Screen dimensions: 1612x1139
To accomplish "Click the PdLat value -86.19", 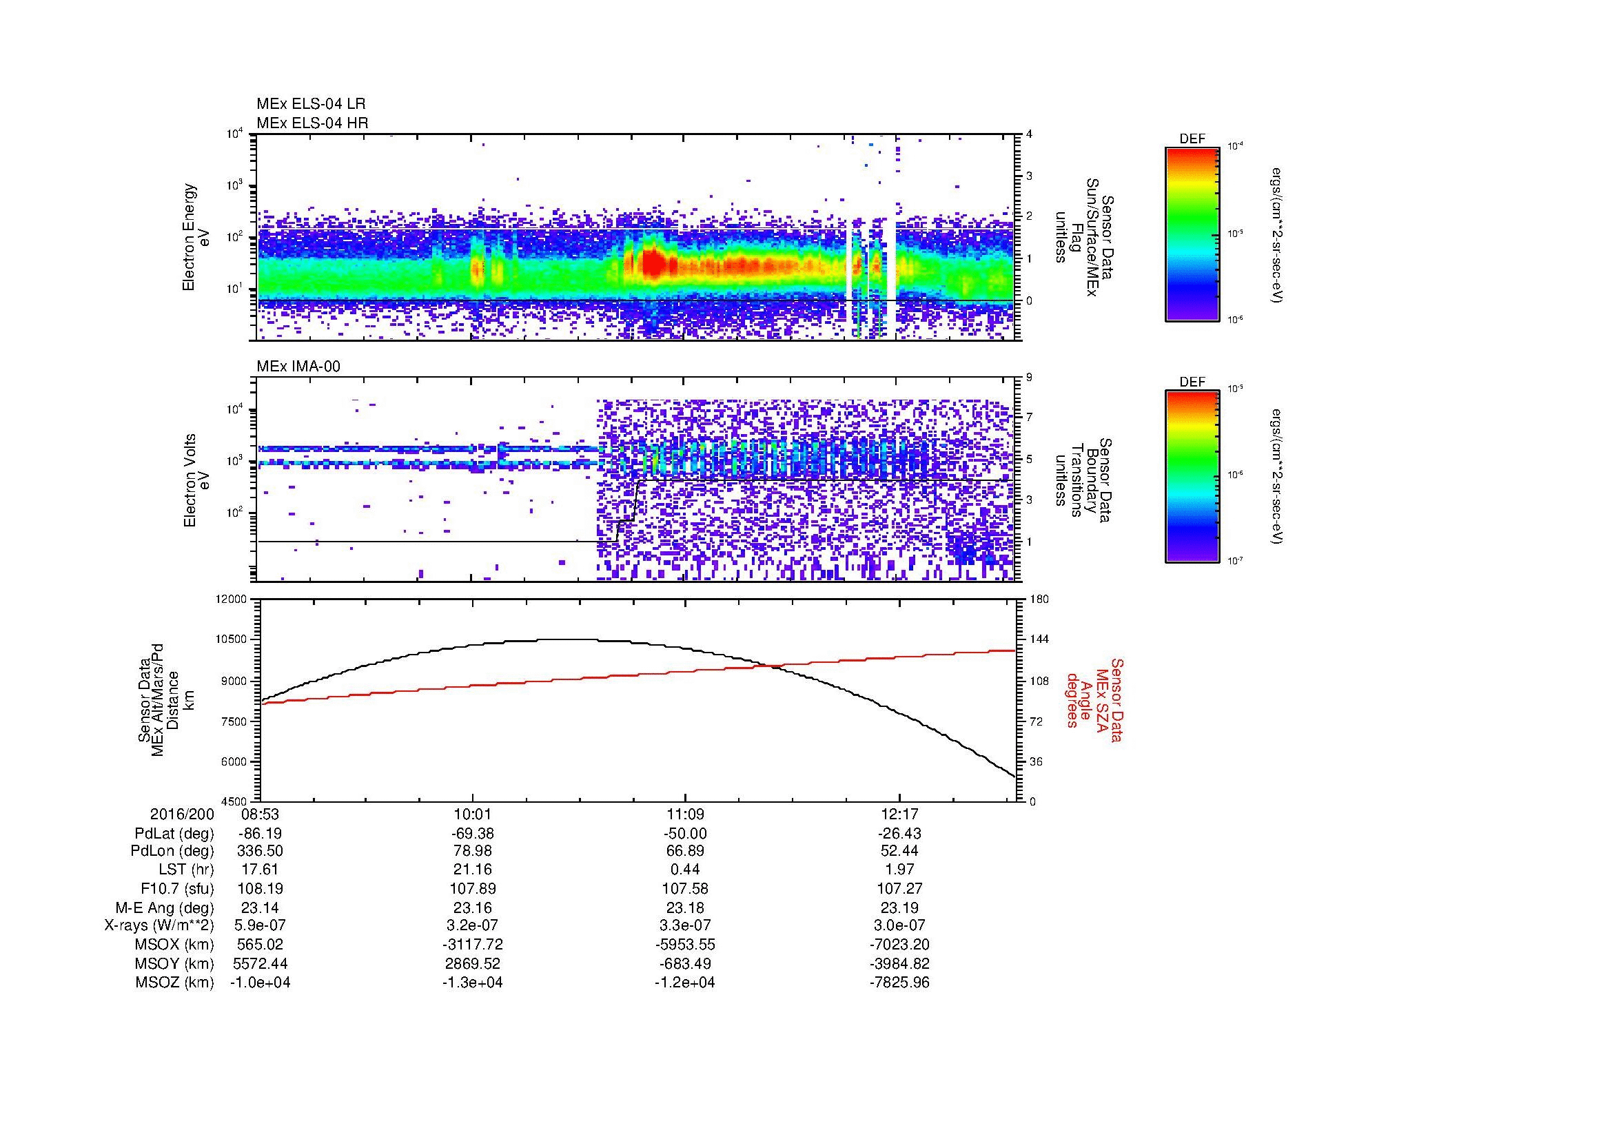I will click(x=260, y=834).
